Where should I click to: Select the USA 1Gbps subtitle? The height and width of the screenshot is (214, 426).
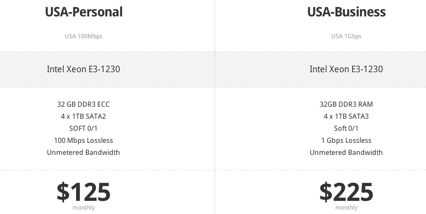click(346, 36)
